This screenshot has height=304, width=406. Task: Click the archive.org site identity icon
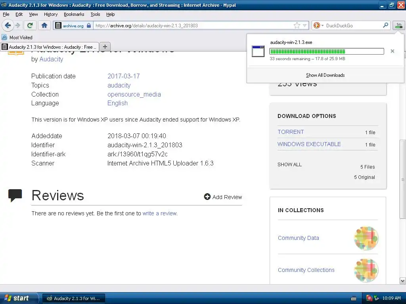click(58, 25)
